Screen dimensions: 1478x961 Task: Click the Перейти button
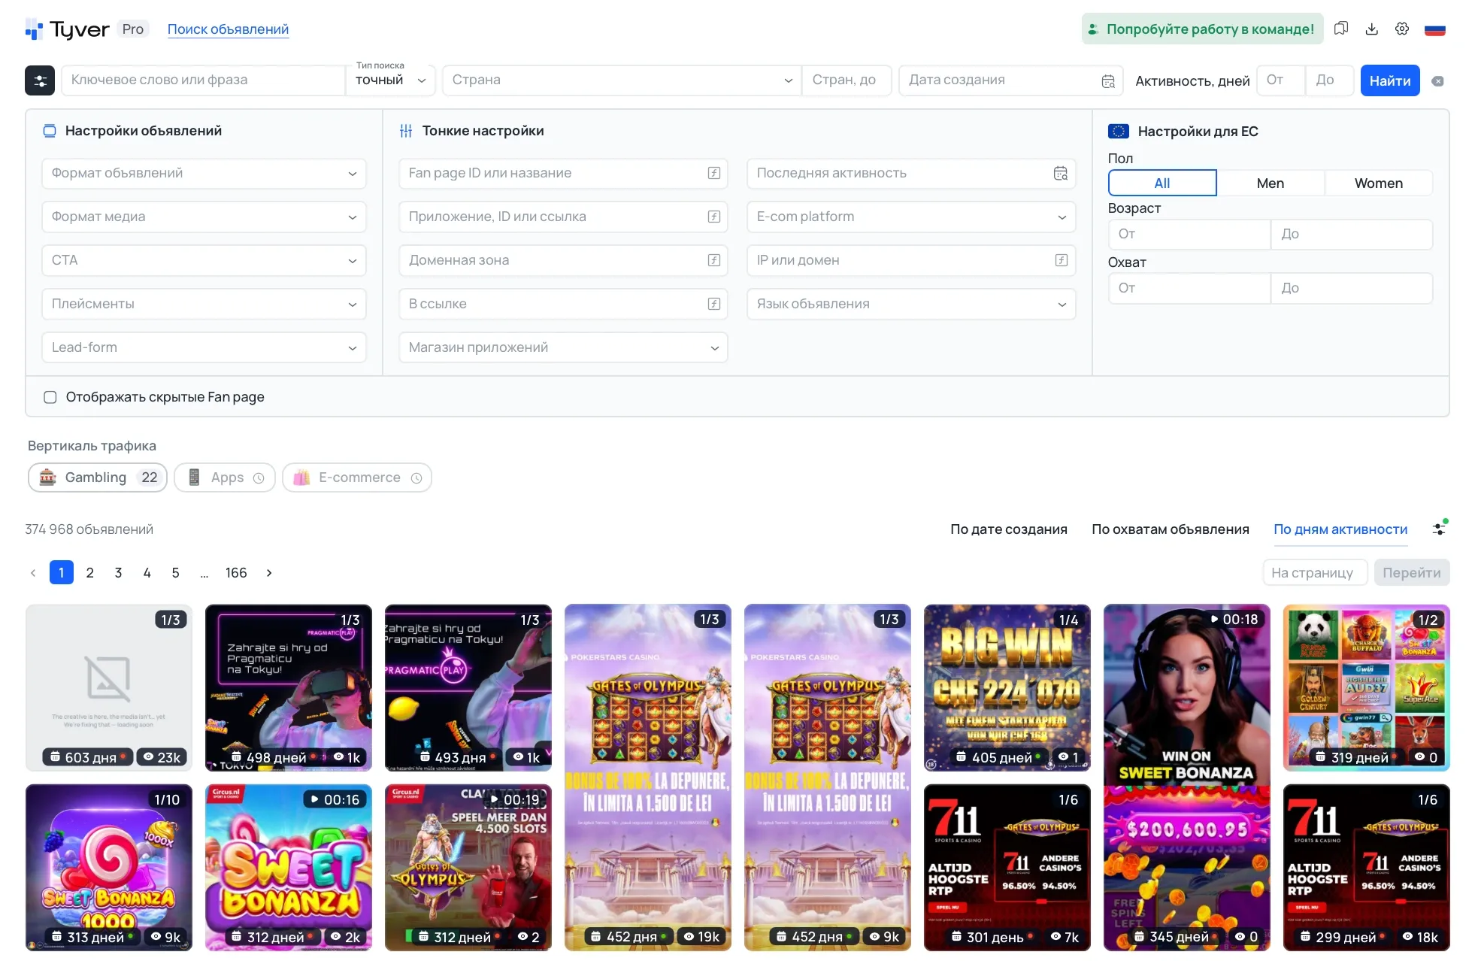[x=1412, y=573]
